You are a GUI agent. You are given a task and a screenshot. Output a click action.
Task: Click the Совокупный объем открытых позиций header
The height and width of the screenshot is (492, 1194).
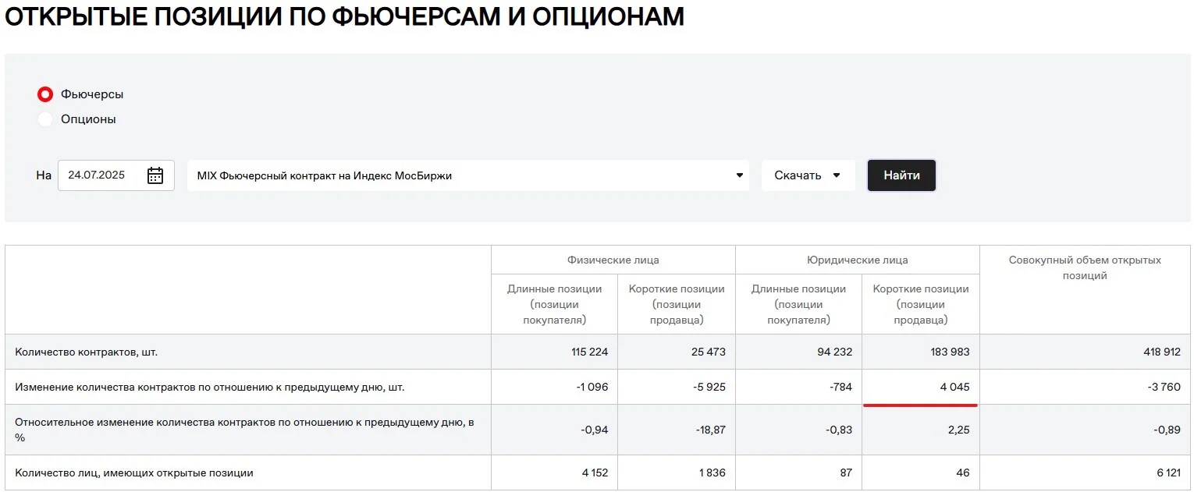(1085, 267)
